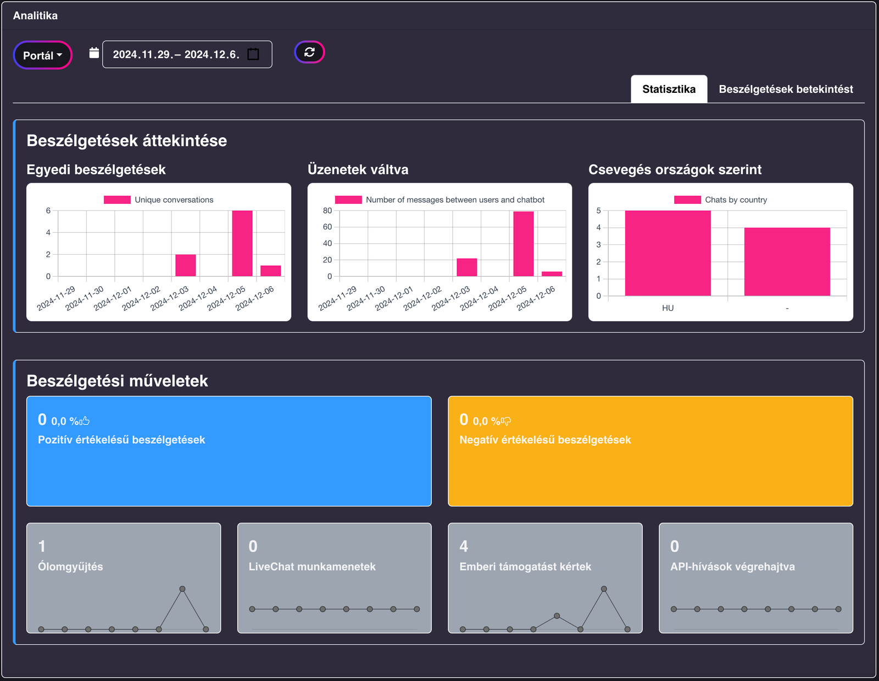
Task: Click the Üzenetek váltva heading
Action: pyautogui.click(x=358, y=170)
